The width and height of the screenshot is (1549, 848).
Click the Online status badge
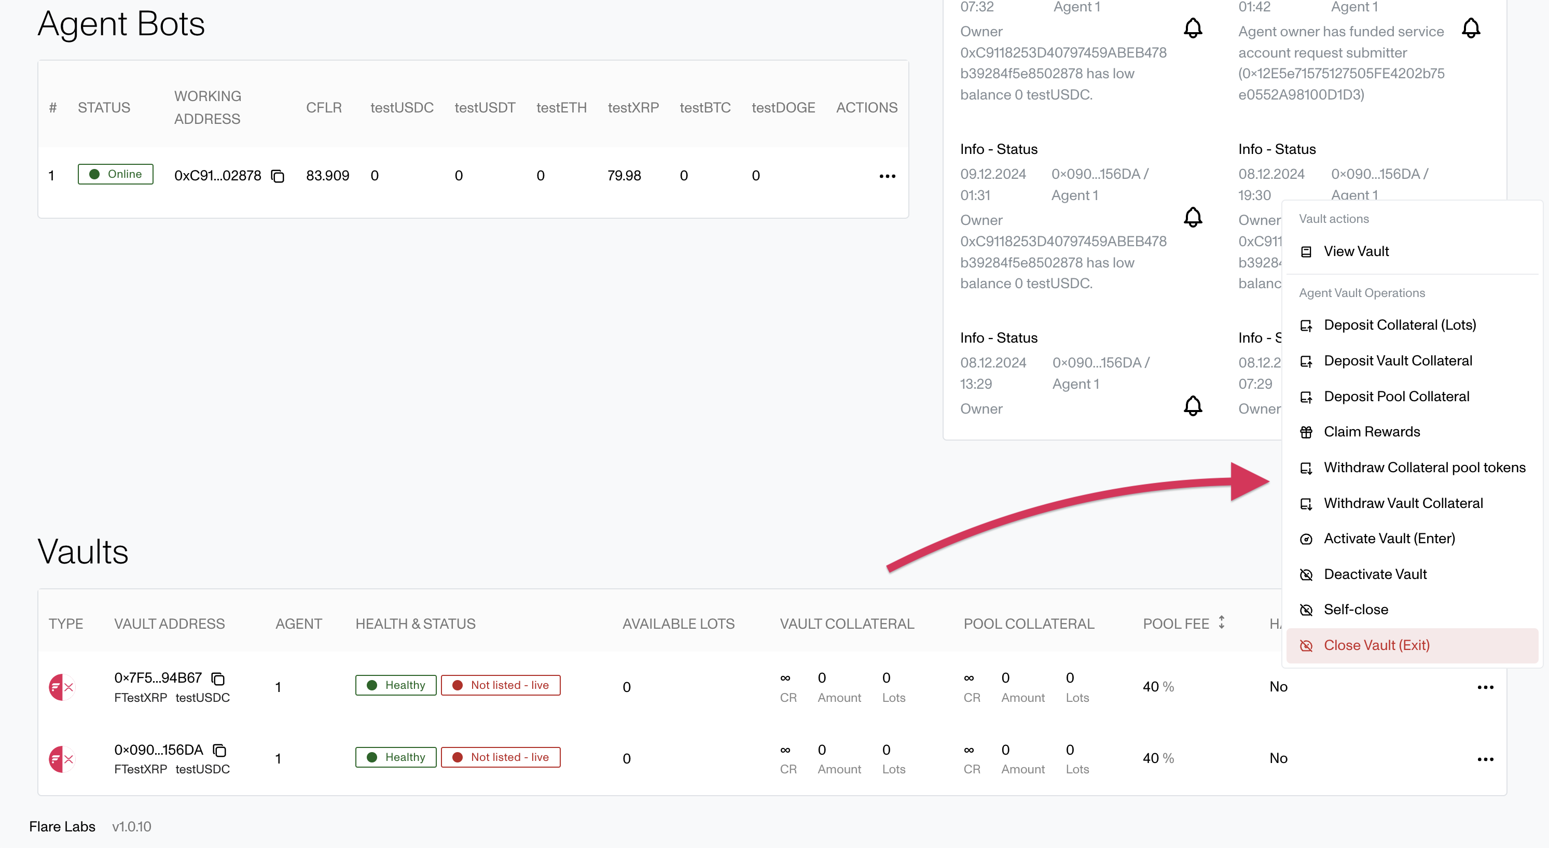[116, 174]
